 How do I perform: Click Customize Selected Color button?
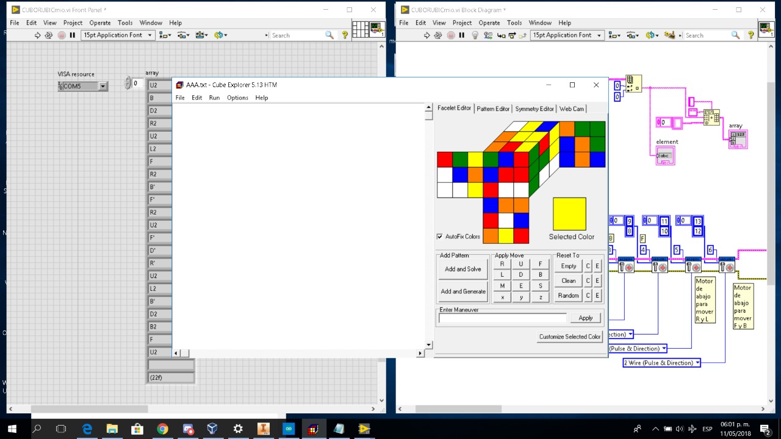coord(570,337)
